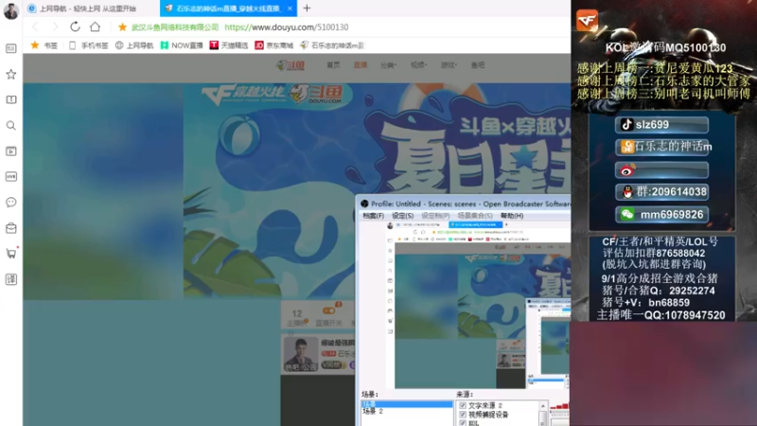Viewport: 757px width, 426px height.
Task: Open the video player icon in sidebar
Action: click(11, 151)
